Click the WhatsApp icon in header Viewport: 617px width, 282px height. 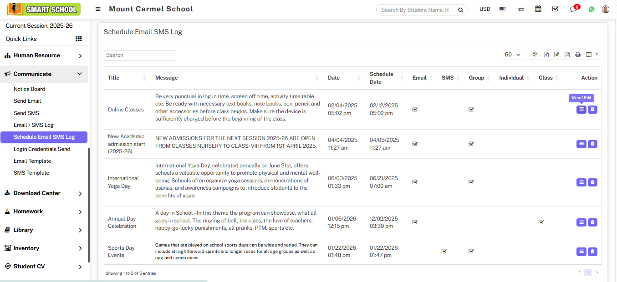coord(592,9)
